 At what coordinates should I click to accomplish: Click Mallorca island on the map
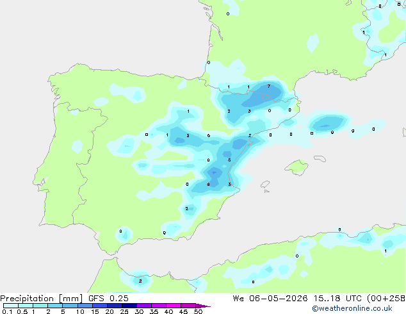click(x=296, y=167)
